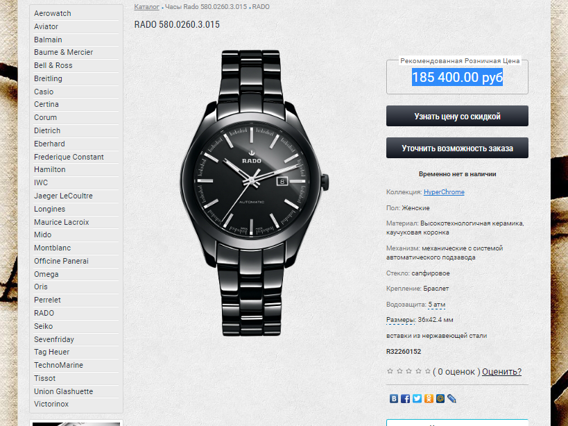Viewport: 568px width, 426px height.
Task: Rate the watch with the first star
Action: pos(390,371)
